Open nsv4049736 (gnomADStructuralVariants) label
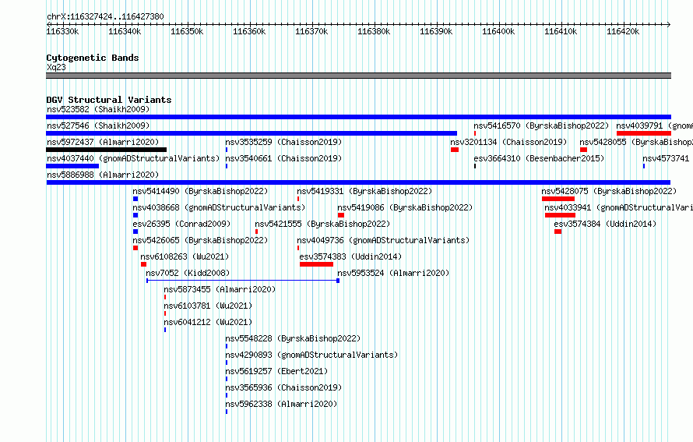The height and width of the screenshot is (442, 693). click(x=383, y=240)
